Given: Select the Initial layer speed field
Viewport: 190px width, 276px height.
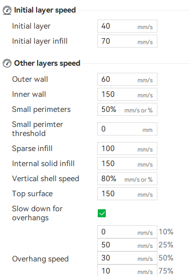Looking at the screenshot, I should (x=127, y=26).
